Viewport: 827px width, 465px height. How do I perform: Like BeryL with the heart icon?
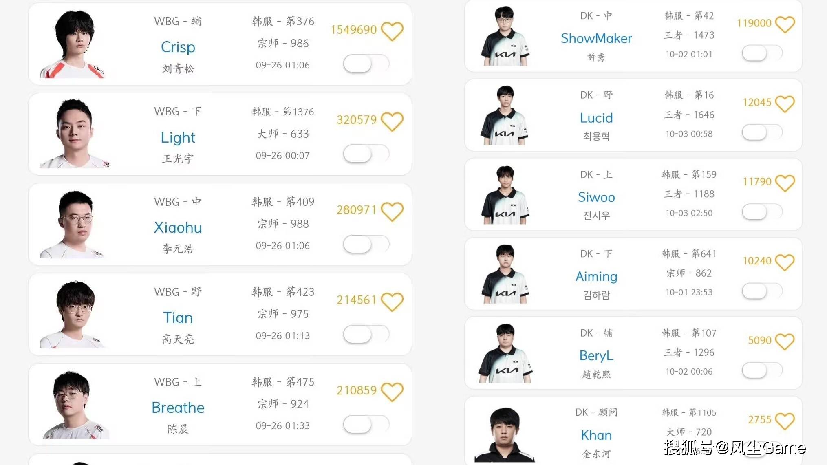[x=785, y=342]
